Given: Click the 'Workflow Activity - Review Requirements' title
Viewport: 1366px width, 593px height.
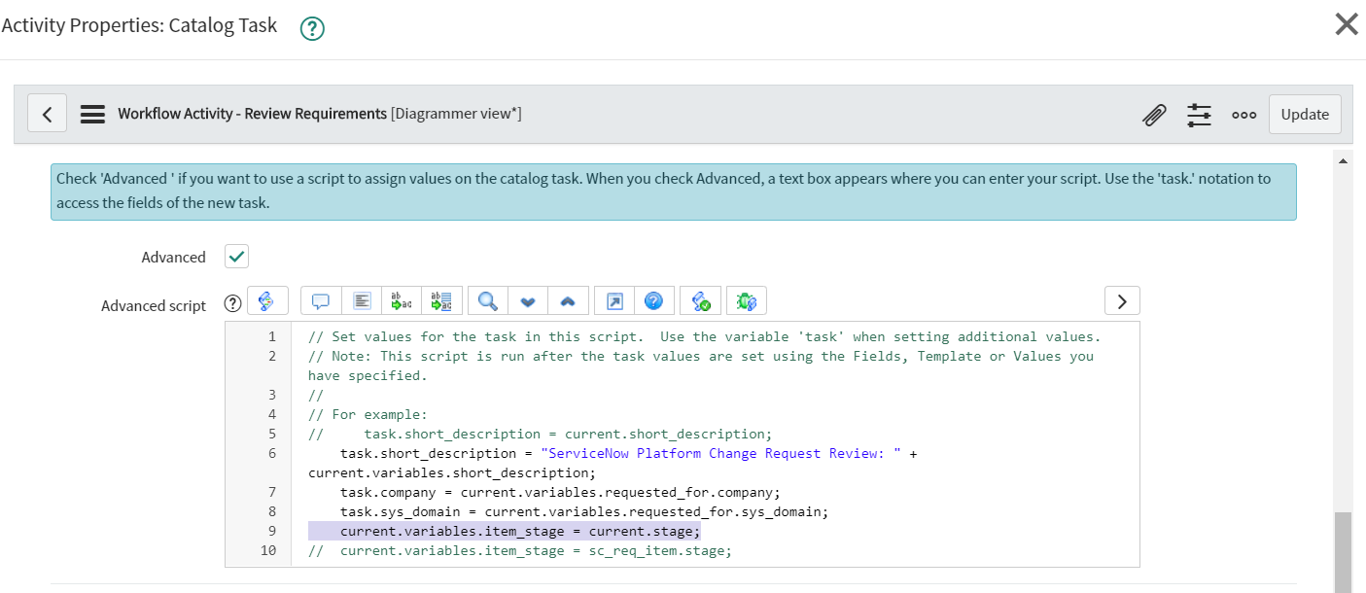Looking at the screenshot, I should pyautogui.click(x=253, y=114).
